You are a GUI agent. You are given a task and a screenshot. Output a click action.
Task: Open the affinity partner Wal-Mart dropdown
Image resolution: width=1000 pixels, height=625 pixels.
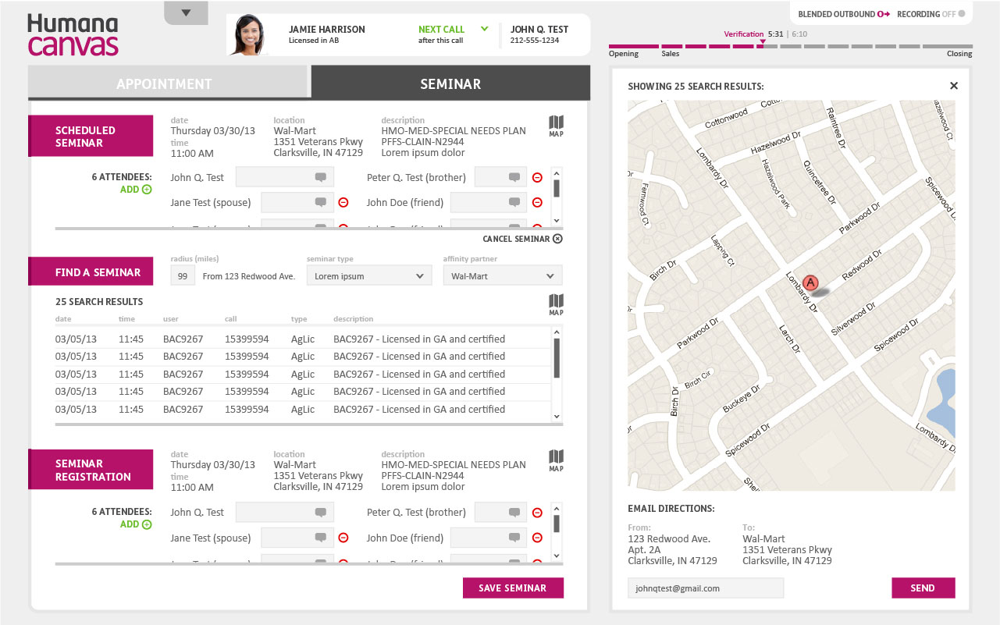(503, 275)
